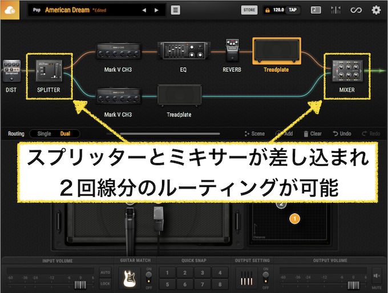Click the input volume LOCK button
388x293 pixels.
pyautogui.click(x=105, y=284)
